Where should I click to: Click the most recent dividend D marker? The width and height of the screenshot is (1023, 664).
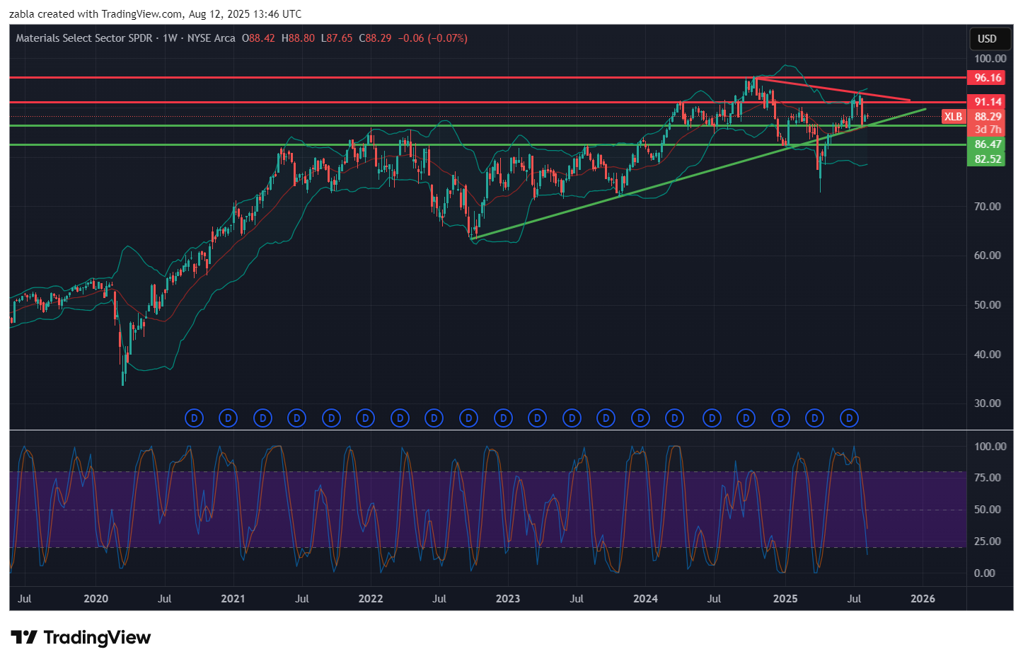pos(849,418)
